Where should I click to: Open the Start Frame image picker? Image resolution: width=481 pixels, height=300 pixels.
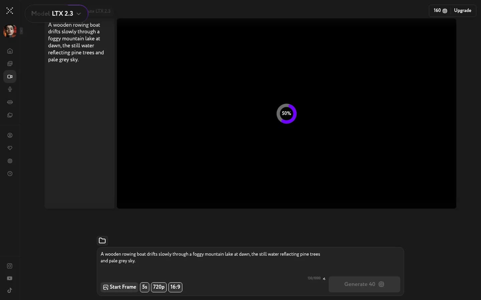coord(119,287)
